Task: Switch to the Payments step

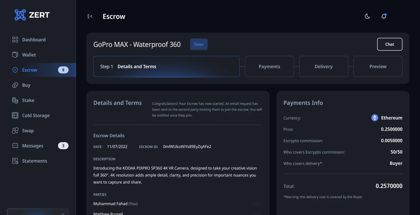Action: pos(269,66)
